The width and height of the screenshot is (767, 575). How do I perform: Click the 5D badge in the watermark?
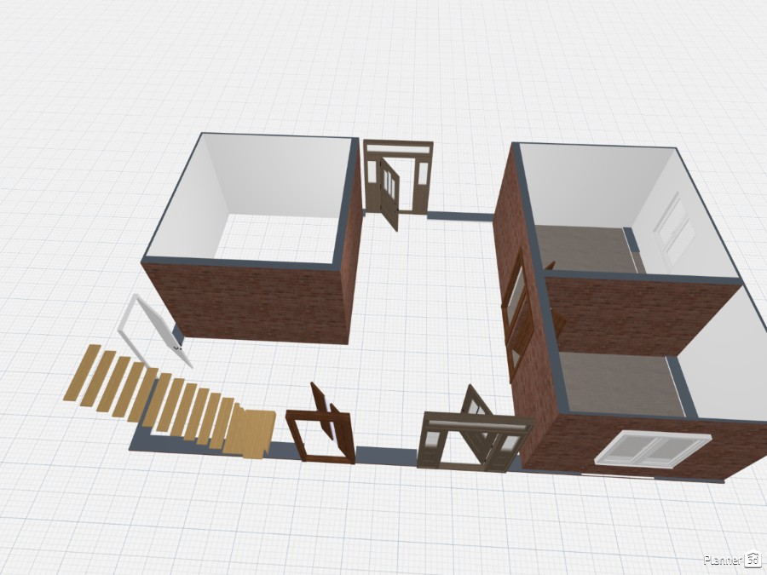point(753,560)
